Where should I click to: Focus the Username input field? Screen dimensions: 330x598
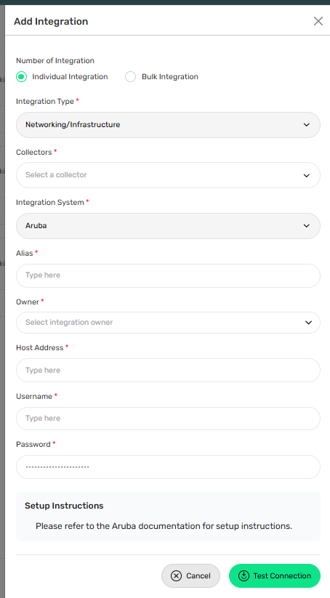(168, 419)
